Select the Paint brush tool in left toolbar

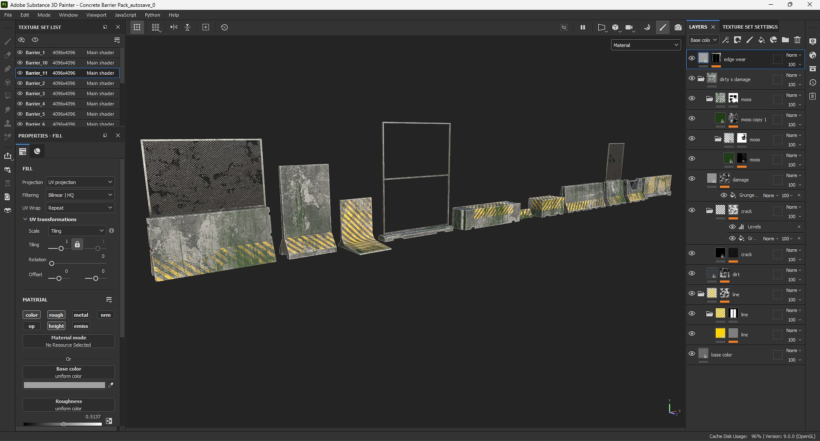[x=8, y=41]
